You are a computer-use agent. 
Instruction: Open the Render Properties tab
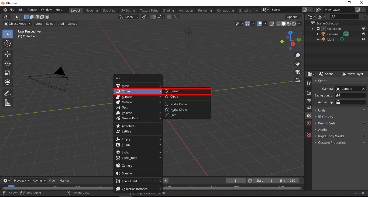point(308,93)
